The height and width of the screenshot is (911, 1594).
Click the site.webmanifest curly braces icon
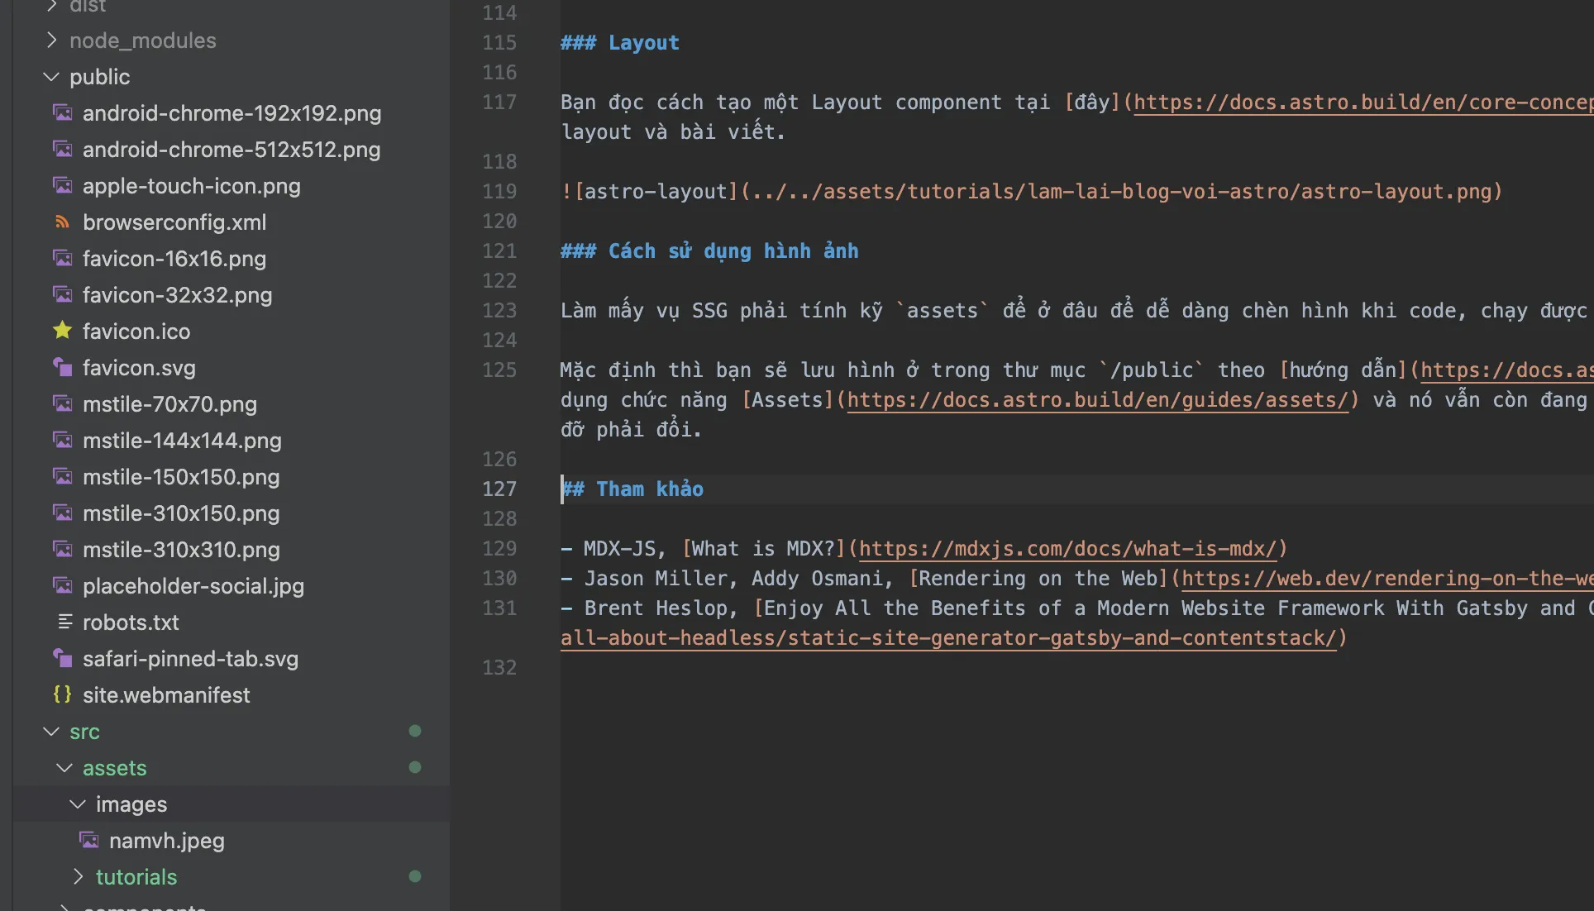(x=62, y=694)
